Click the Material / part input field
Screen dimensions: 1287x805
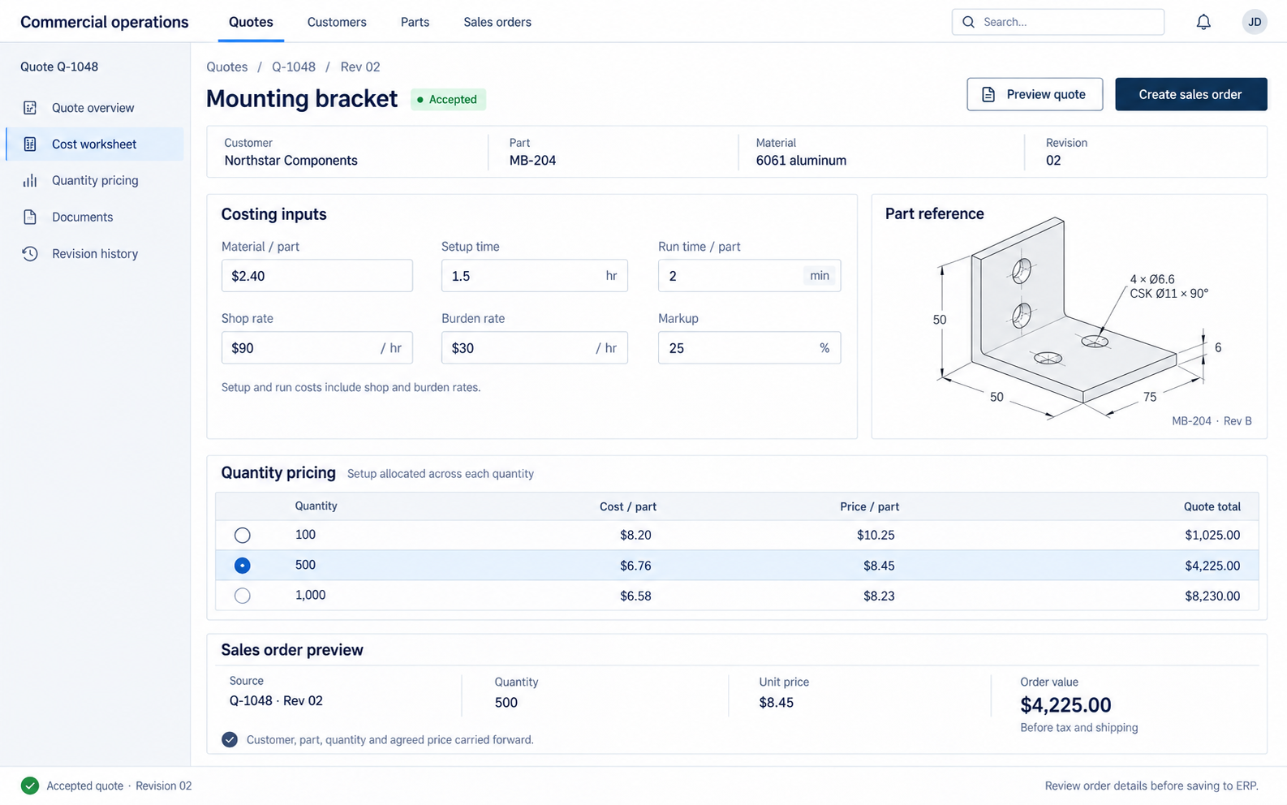coord(317,276)
